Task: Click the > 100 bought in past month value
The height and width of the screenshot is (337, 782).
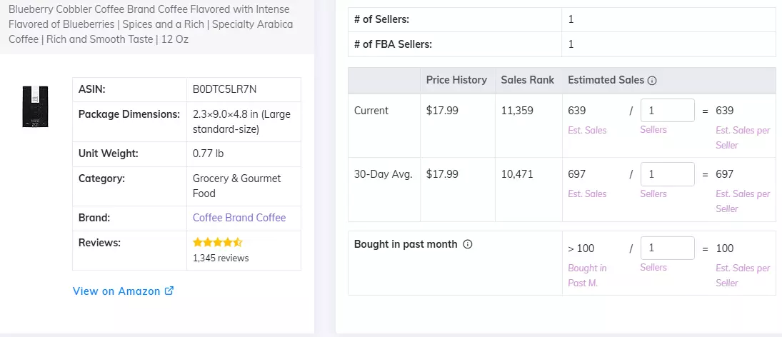Action: 581,248
